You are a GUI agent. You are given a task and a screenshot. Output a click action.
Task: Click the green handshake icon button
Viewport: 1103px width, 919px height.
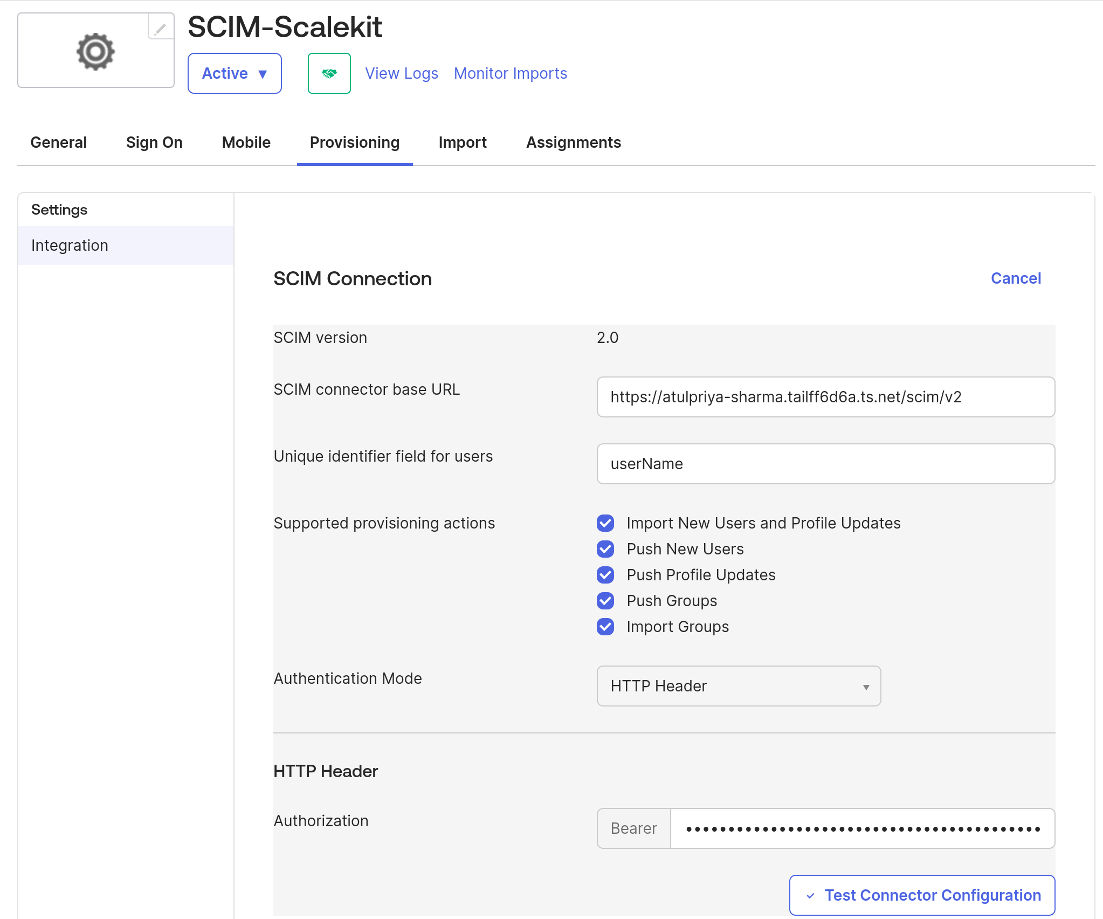coord(329,73)
